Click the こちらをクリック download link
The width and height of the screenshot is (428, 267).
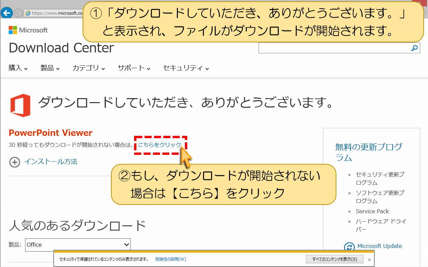click(159, 145)
